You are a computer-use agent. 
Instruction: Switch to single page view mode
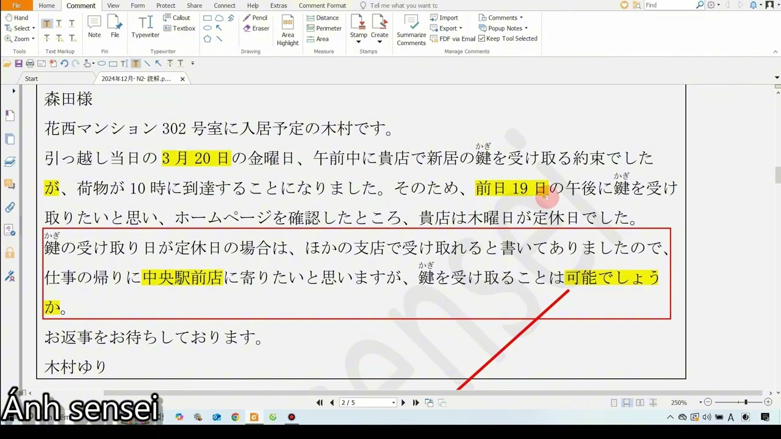(613, 403)
